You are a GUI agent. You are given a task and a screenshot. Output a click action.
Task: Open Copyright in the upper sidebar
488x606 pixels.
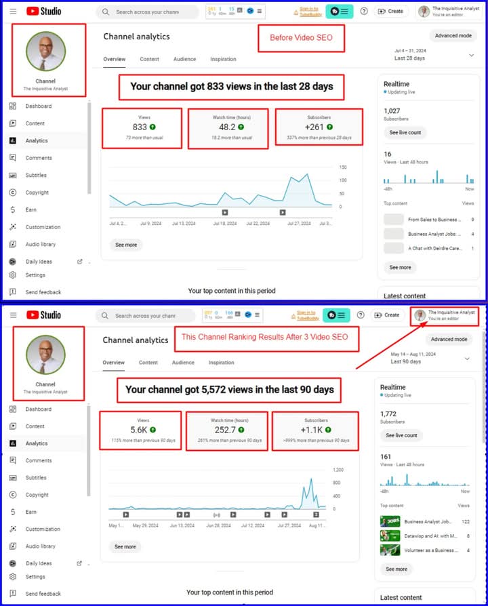coord(13,193)
